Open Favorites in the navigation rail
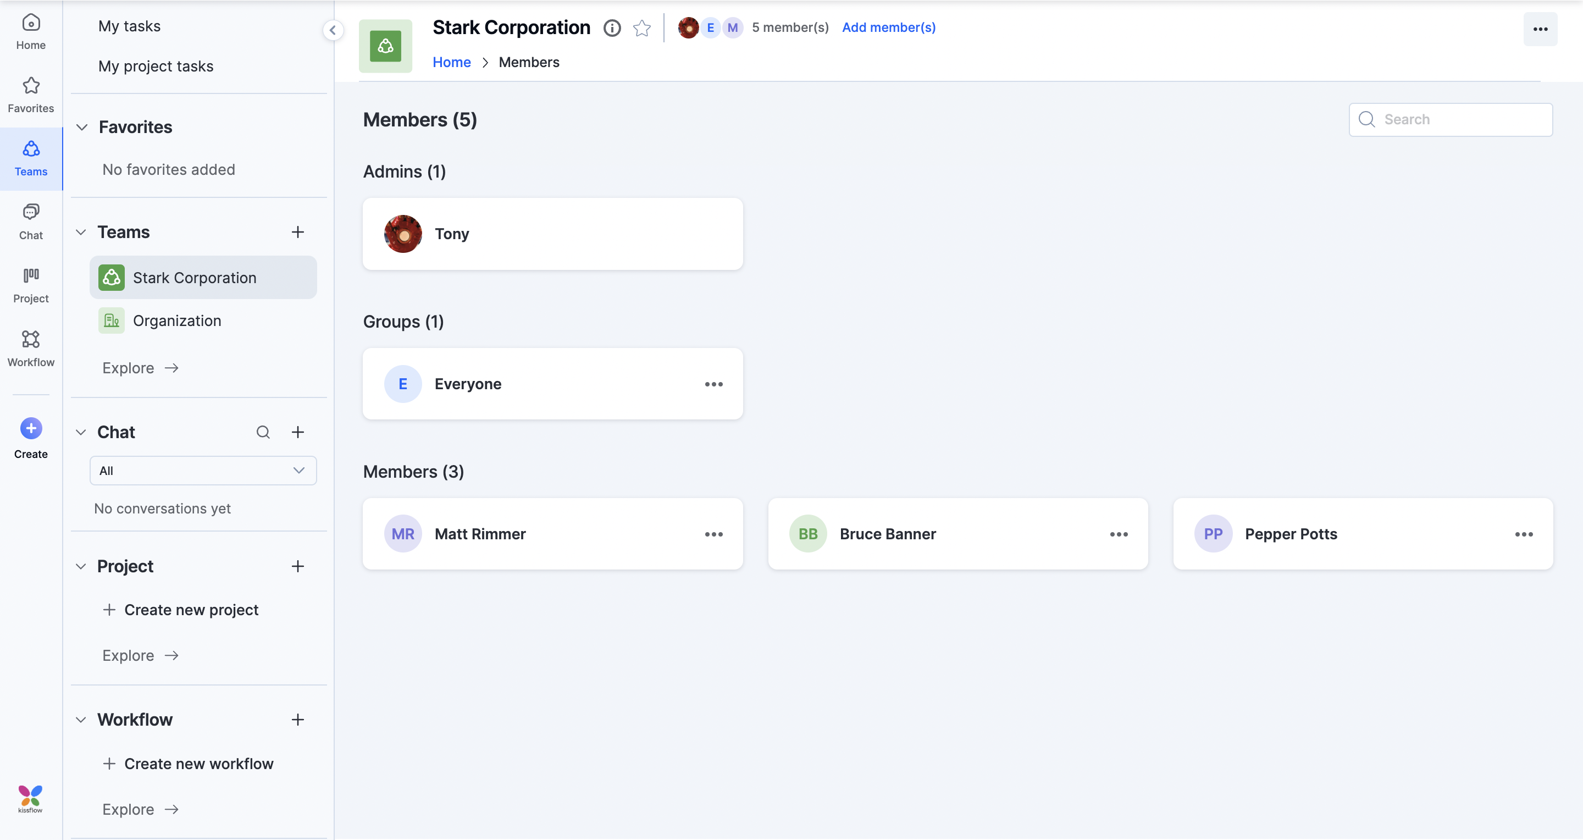1583x840 pixels. pos(31,95)
